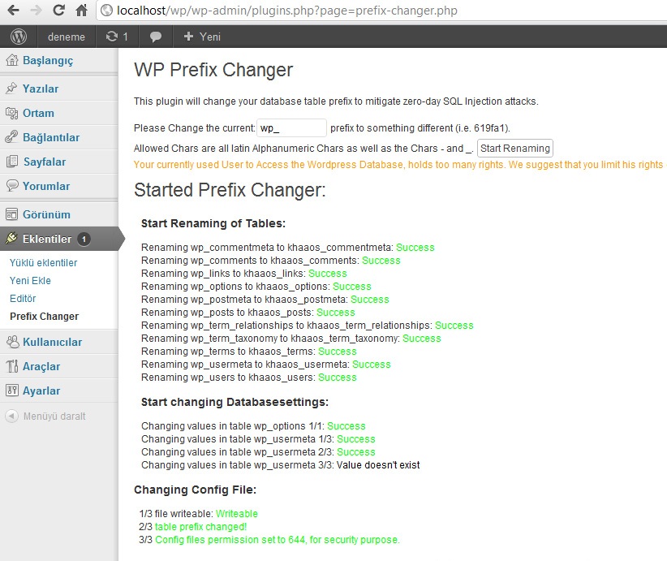This screenshot has height=561, width=667.
Task: Click the Bağlantılar chain icon
Action: tap(11, 137)
